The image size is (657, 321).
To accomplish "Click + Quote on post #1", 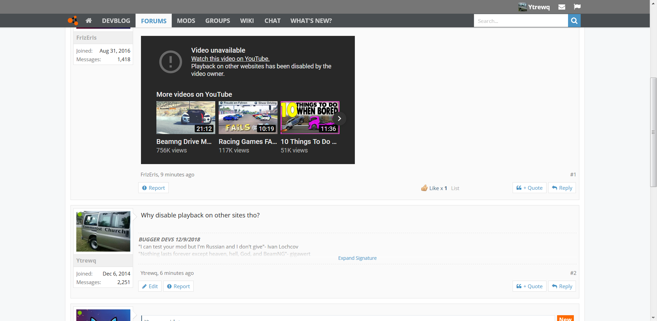I will point(529,188).
